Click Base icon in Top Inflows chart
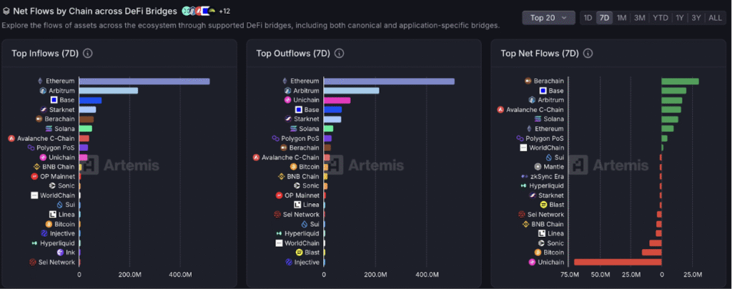Viewport: 732px width, 289px height. (54, 100)
